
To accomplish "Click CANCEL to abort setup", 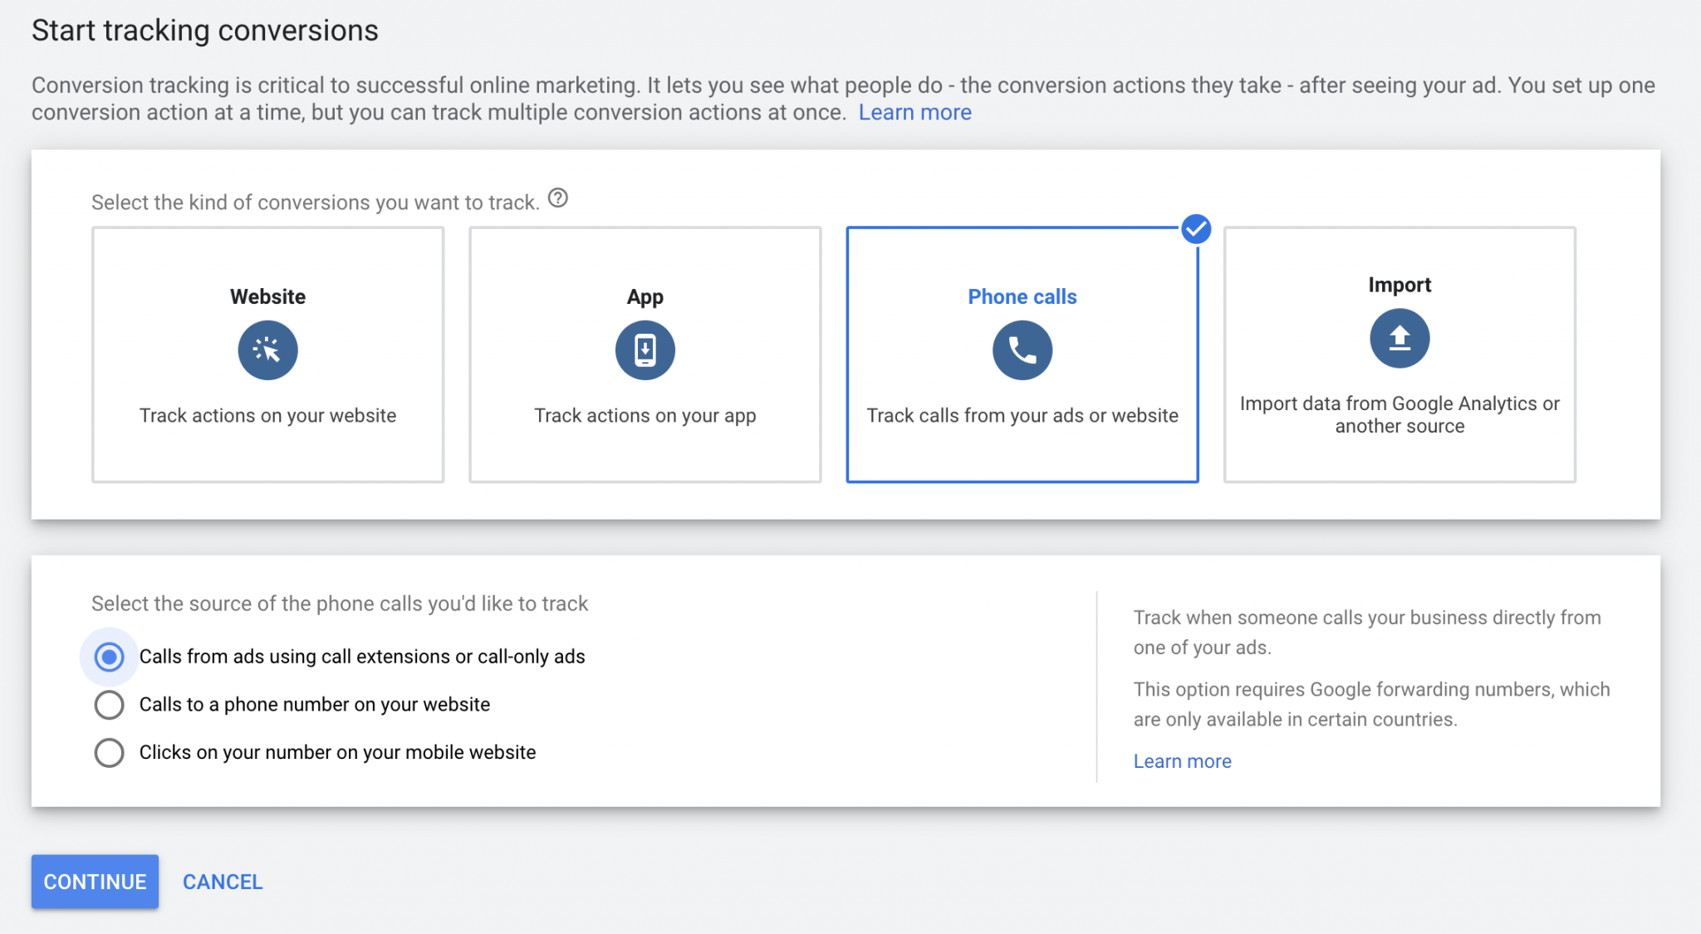I will click(222, 882).
